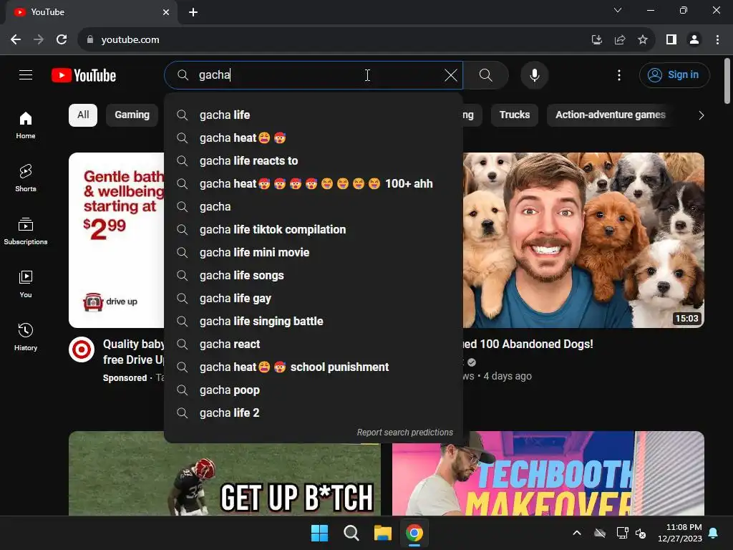This screenshot has width=733, height=550.
Task: Open the YouTube hamburger guide menu
Action: tap(26, 74)
